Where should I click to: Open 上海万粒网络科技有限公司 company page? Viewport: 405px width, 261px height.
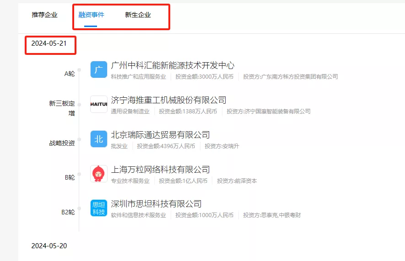pos(161,170)
